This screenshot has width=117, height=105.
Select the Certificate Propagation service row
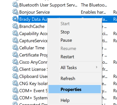[33, 55]
